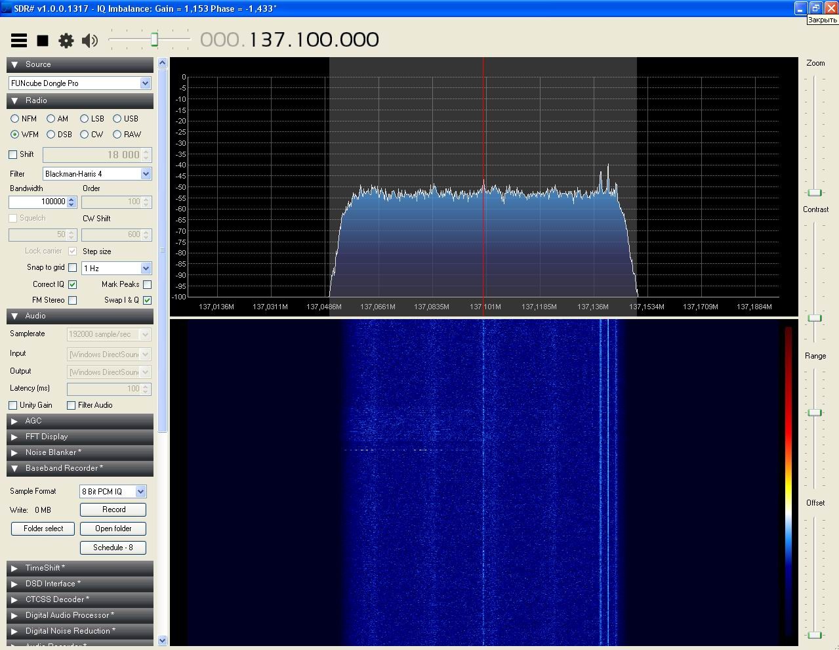Click the Folder select button
Image resolution: width=839 pixels, height=650 pixels.
pyautogui.click(x=43, y=529)
